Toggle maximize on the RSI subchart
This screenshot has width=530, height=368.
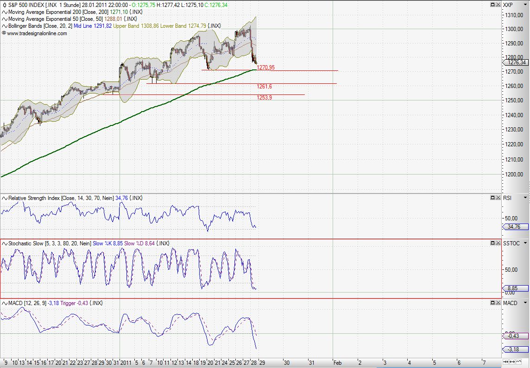coord(492,197)
